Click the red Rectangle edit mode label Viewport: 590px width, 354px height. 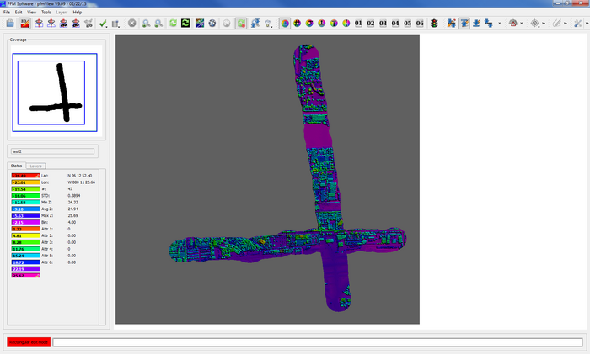[28, 342]
